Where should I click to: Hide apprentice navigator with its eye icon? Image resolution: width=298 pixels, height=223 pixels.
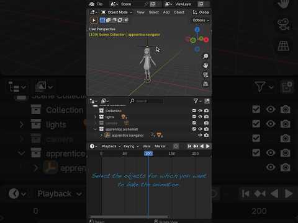point(200,135)
